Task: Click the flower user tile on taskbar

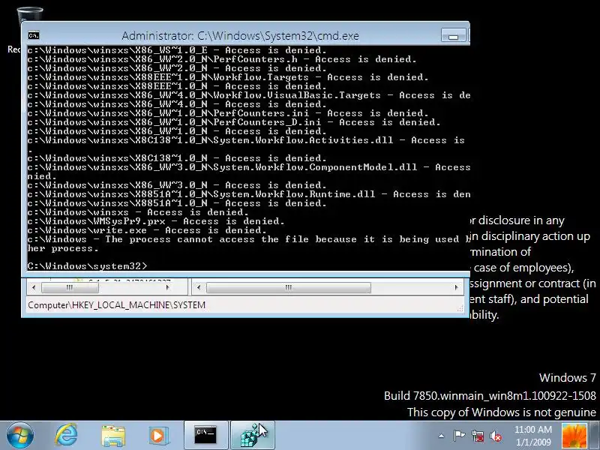Action: (x=574, y=436)
